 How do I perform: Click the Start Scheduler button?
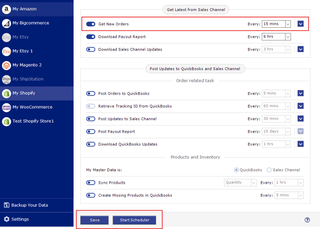(135, 220)
